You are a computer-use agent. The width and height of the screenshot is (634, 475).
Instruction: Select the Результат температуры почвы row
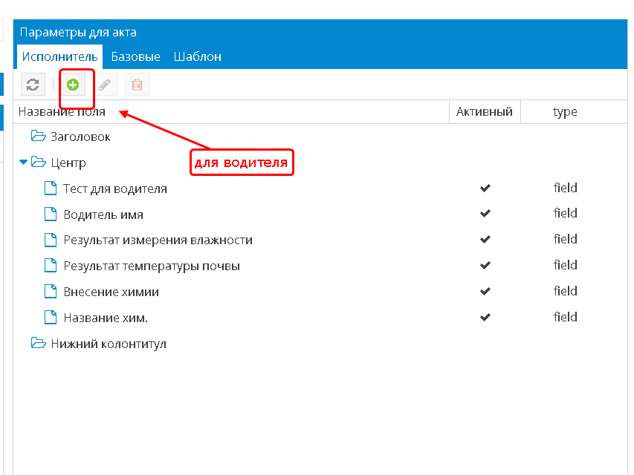pyautogui.click(x=152, y=266)
